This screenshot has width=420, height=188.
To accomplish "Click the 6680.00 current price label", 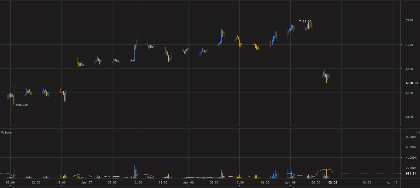I will coord(412,83).
